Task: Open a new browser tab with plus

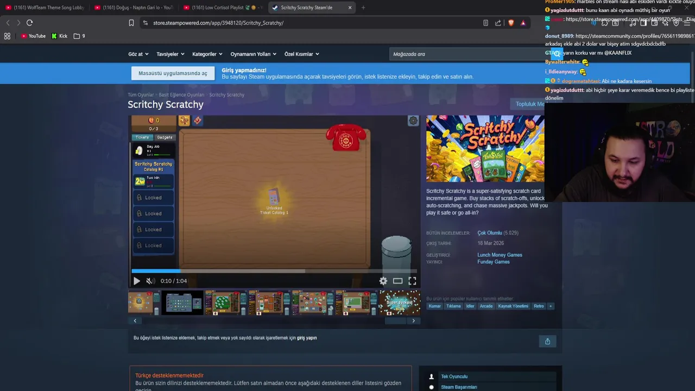Action: [x=363, y=8]
